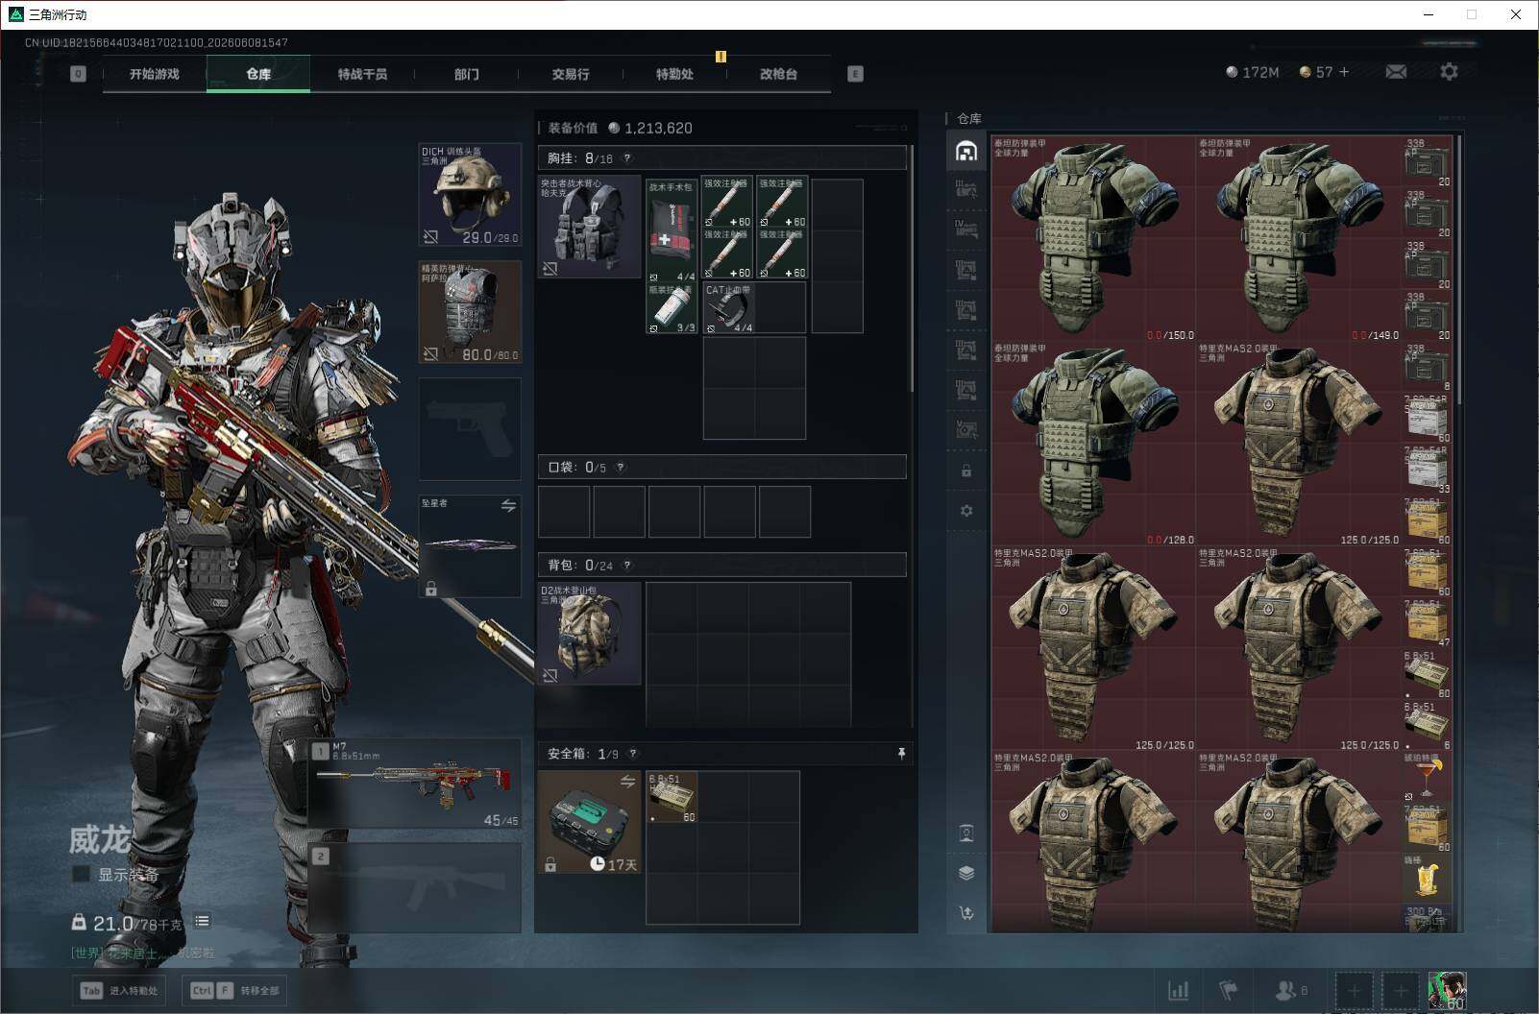Click the plus beside the 57 currency
Viewport: 1539px width, 1014px height.
click(1344, 72)
